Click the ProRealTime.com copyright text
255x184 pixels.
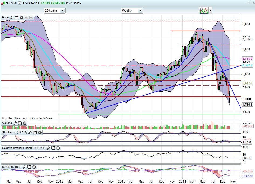(x=15, y=118)
